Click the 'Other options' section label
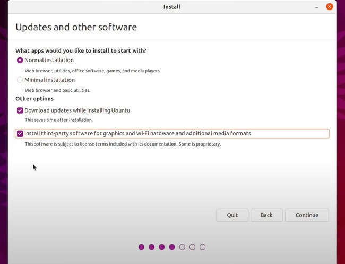Viewport: 345px width, 264px height. click(x=34, y=99)
